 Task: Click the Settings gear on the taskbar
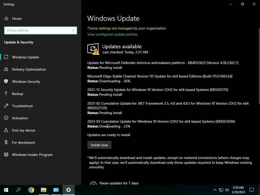69,190
